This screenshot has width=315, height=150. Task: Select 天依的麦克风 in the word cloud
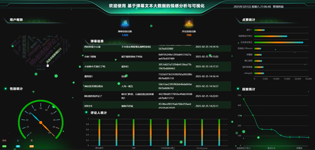[x=24, y=47]
